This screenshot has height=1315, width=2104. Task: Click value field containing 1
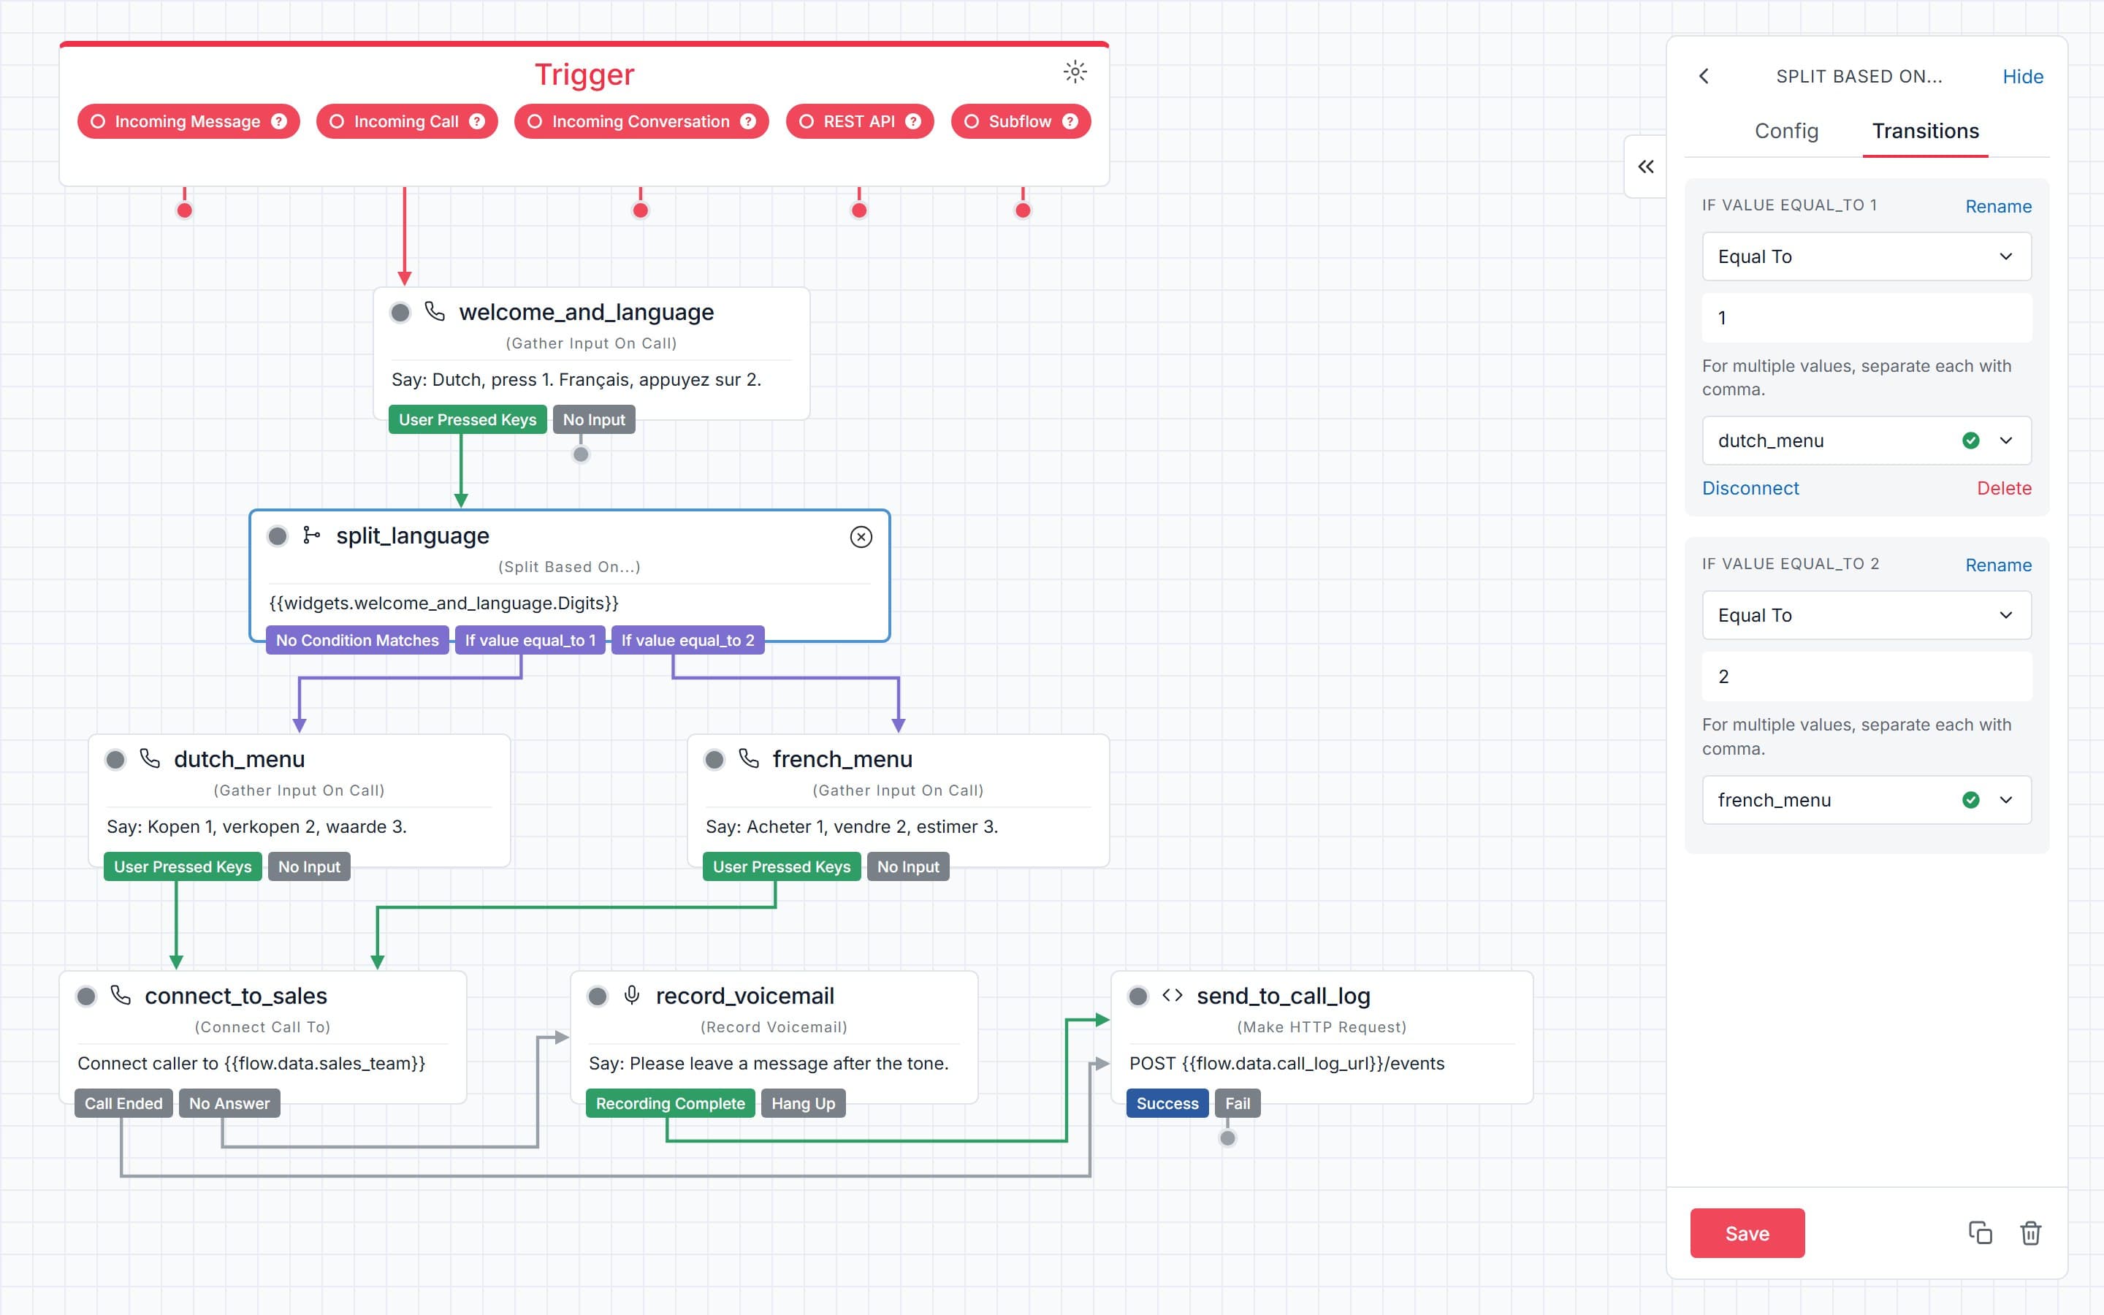pos(1867,319)
